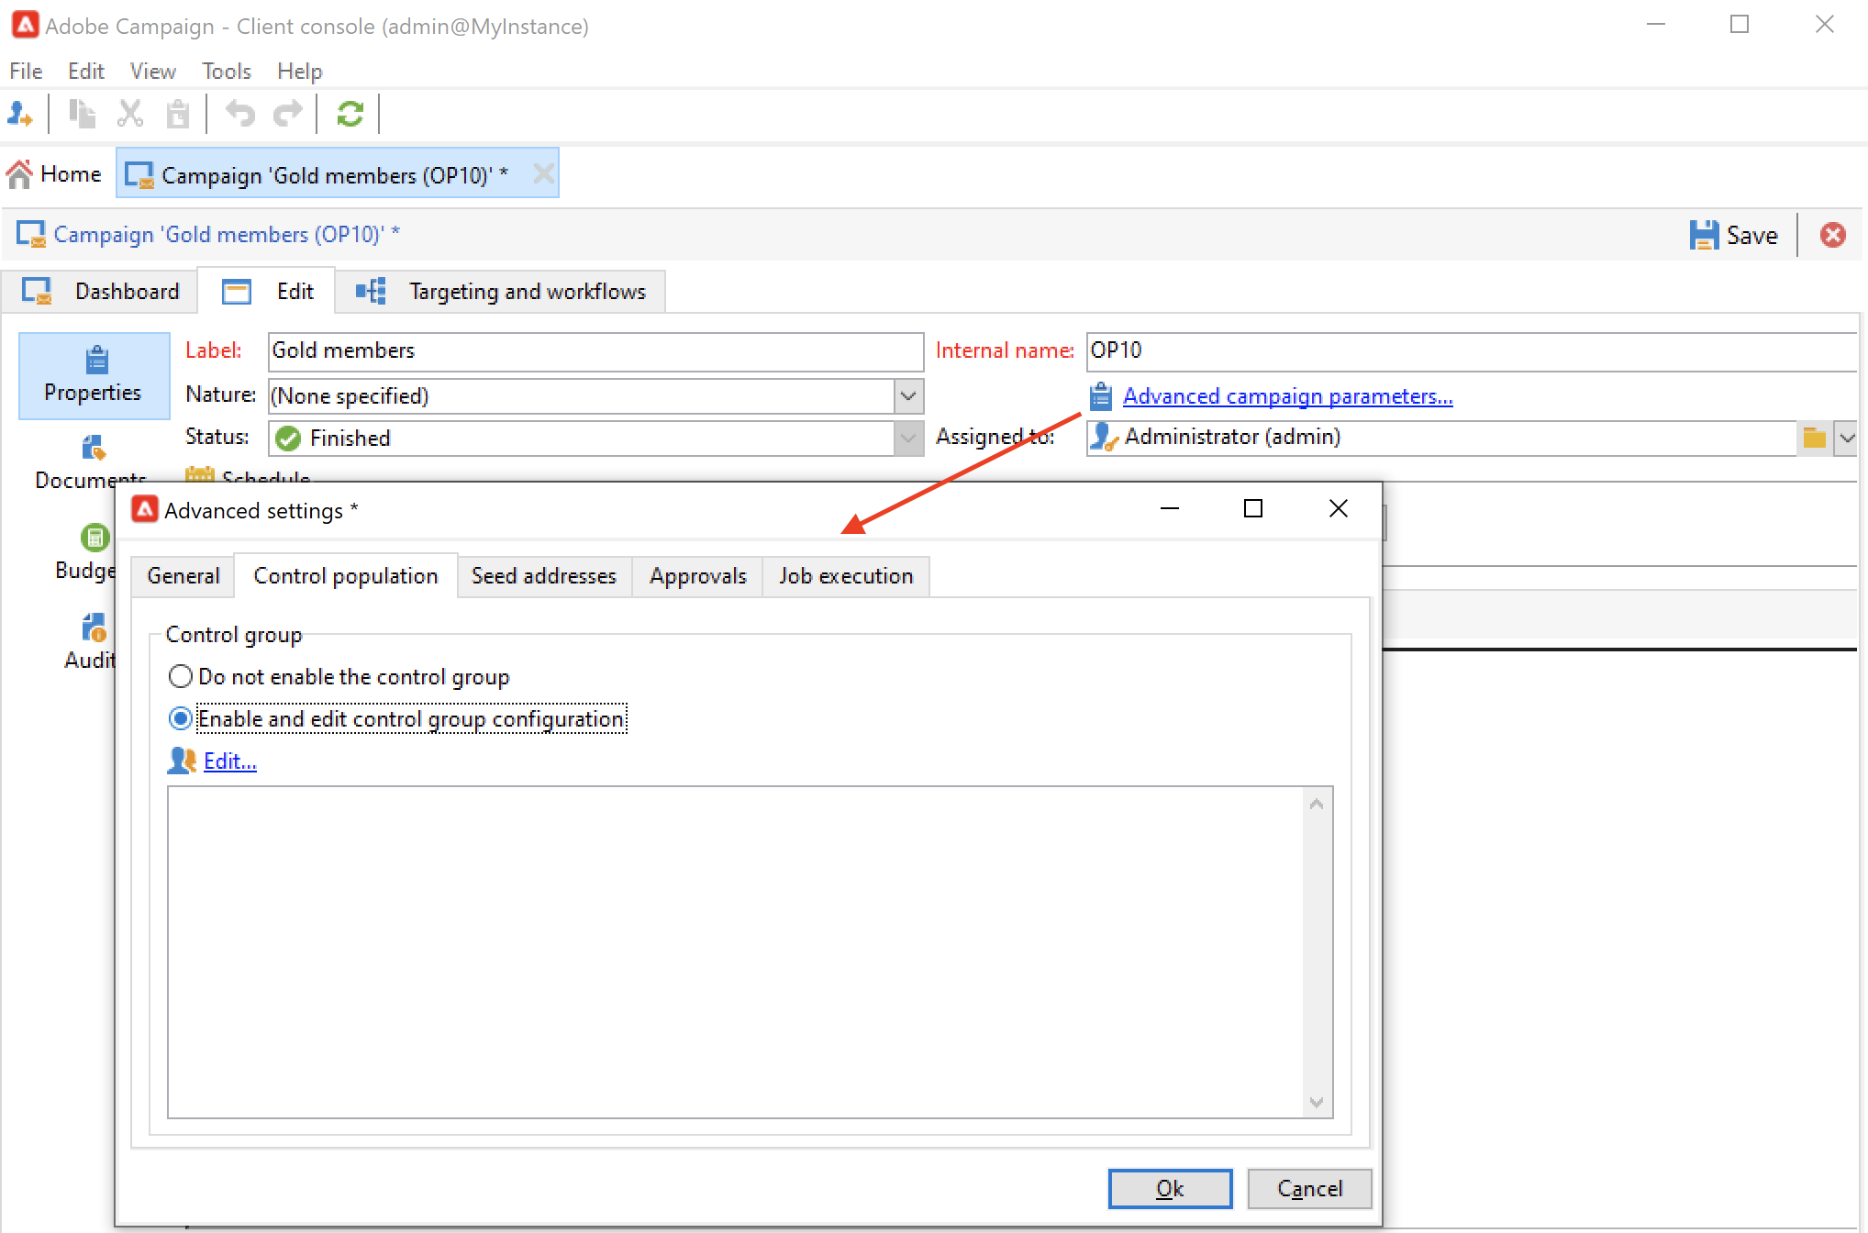Screen dimensions: 1868x1233
Task: Click the list scrollbar down arrow
Action: (1317, 1103)
